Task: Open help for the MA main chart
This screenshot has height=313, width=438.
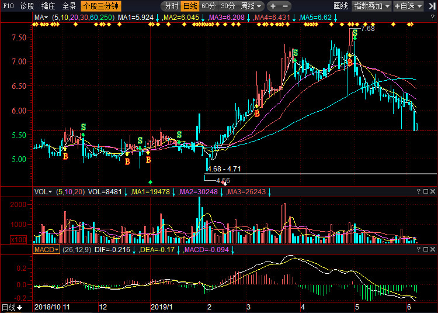Action: (418, 18)
